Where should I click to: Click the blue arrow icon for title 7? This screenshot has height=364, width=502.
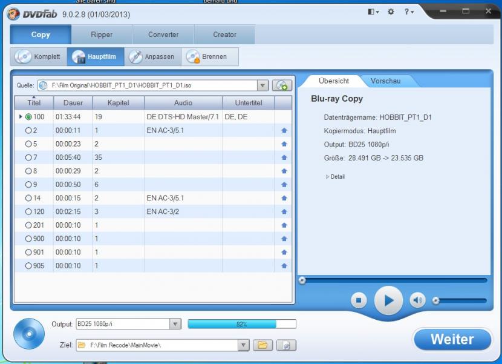pyautogui.click(x=284, y=157)
